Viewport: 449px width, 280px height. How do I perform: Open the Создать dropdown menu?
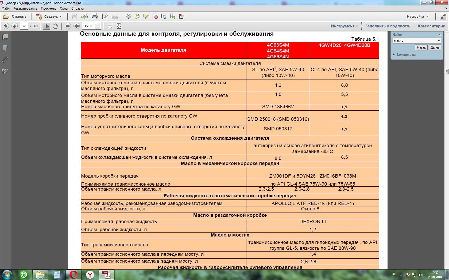click(49, 17)
